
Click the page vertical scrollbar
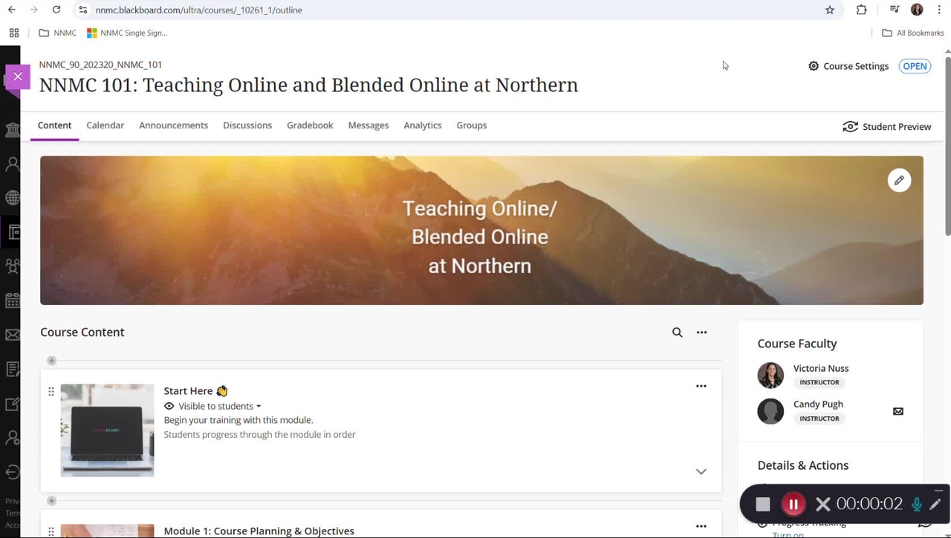947,147
